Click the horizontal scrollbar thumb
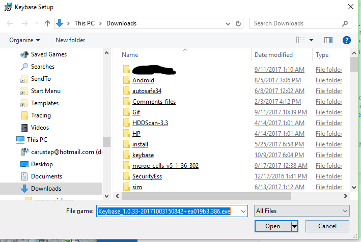The height and width of the screenshot is (242, 361). pos(206,196)
